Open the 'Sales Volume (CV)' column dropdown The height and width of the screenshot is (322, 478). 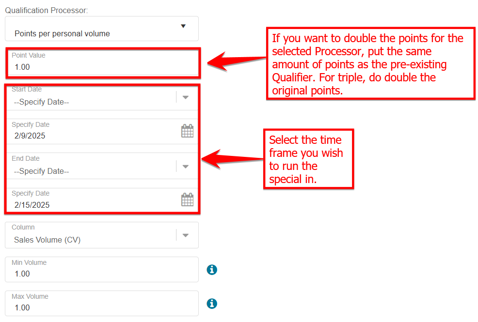point(92,239)
